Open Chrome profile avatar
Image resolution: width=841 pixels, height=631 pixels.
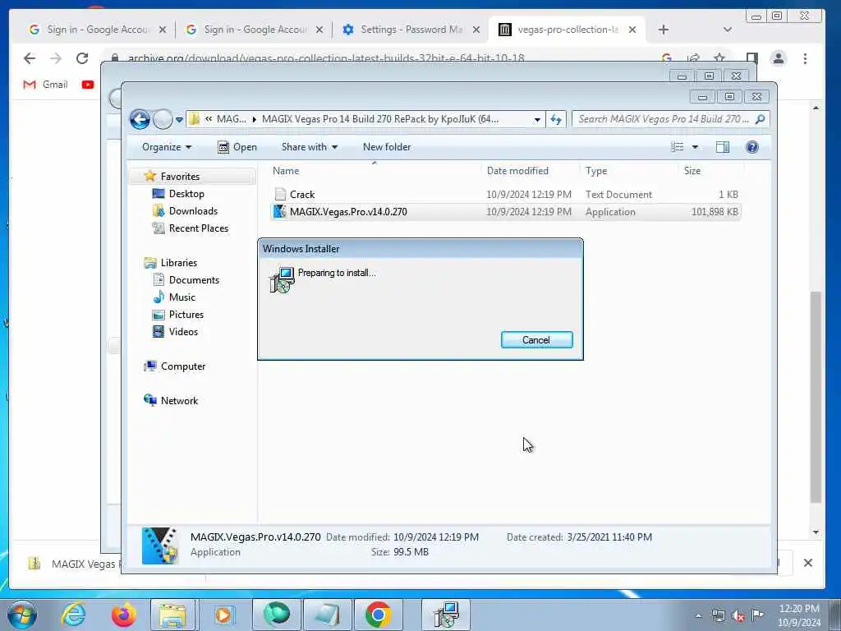[779, 58]
